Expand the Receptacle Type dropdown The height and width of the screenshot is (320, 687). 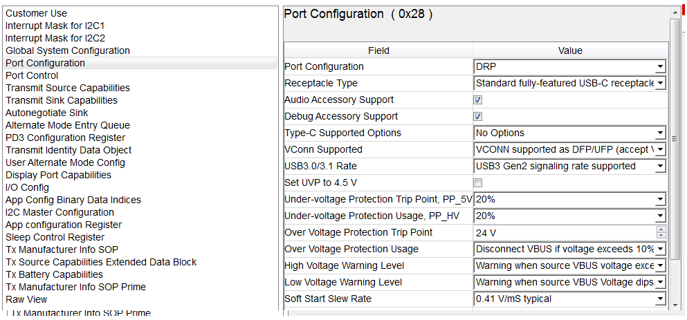[x=570, y=83]
